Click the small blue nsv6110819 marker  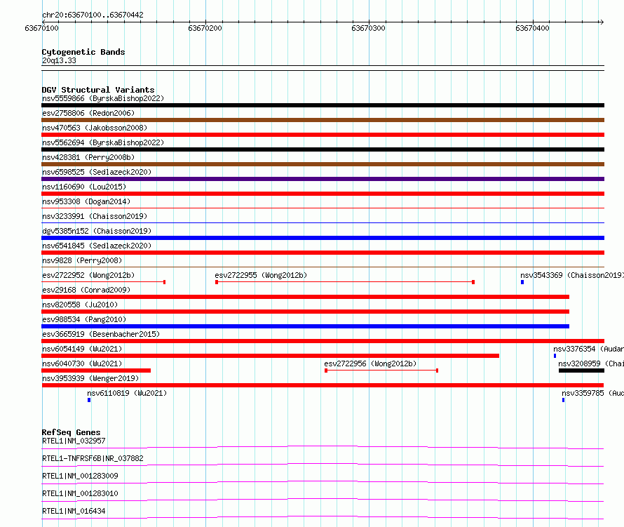coord(89,400)
